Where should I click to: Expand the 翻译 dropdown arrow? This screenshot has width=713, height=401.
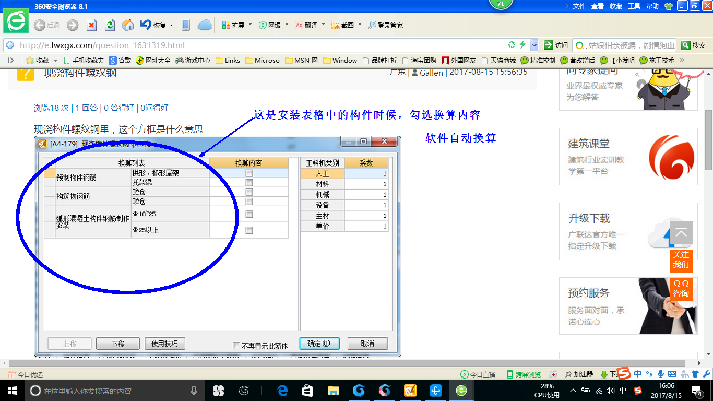click(323, 25)
